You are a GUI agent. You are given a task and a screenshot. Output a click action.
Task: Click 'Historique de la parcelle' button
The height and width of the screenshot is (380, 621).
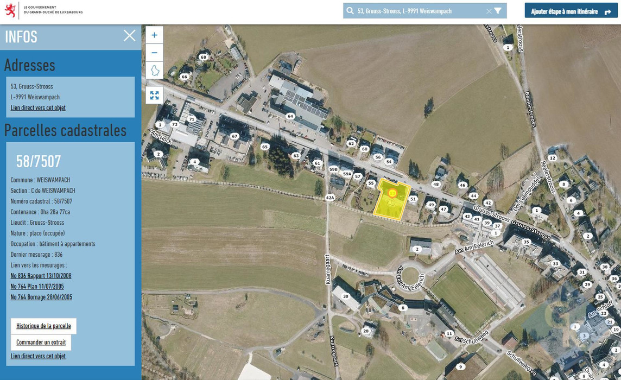(x=43, y=326)
